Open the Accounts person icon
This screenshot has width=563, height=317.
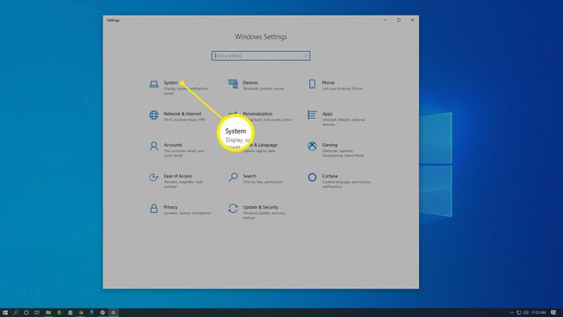[x=153, y=146]
